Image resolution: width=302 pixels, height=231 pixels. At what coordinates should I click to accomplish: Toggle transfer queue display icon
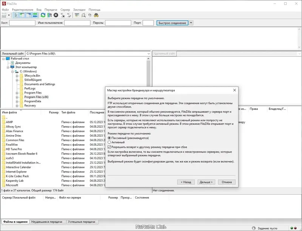[x=35, y=15]
